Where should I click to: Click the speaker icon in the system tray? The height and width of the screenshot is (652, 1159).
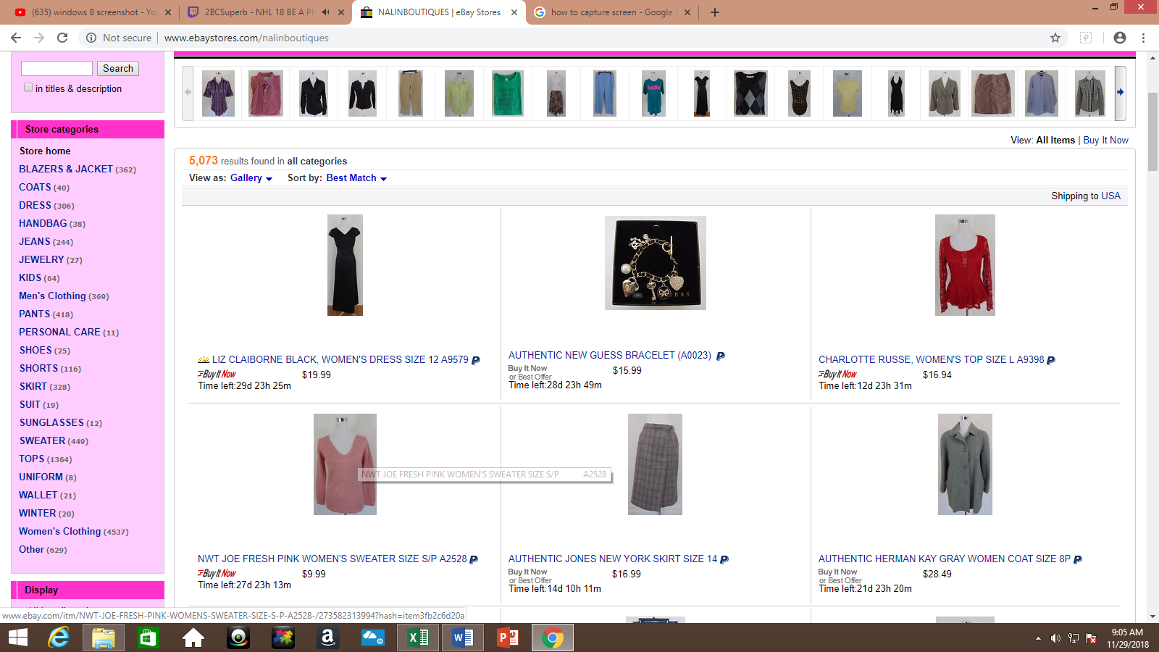coord(1055,638)
